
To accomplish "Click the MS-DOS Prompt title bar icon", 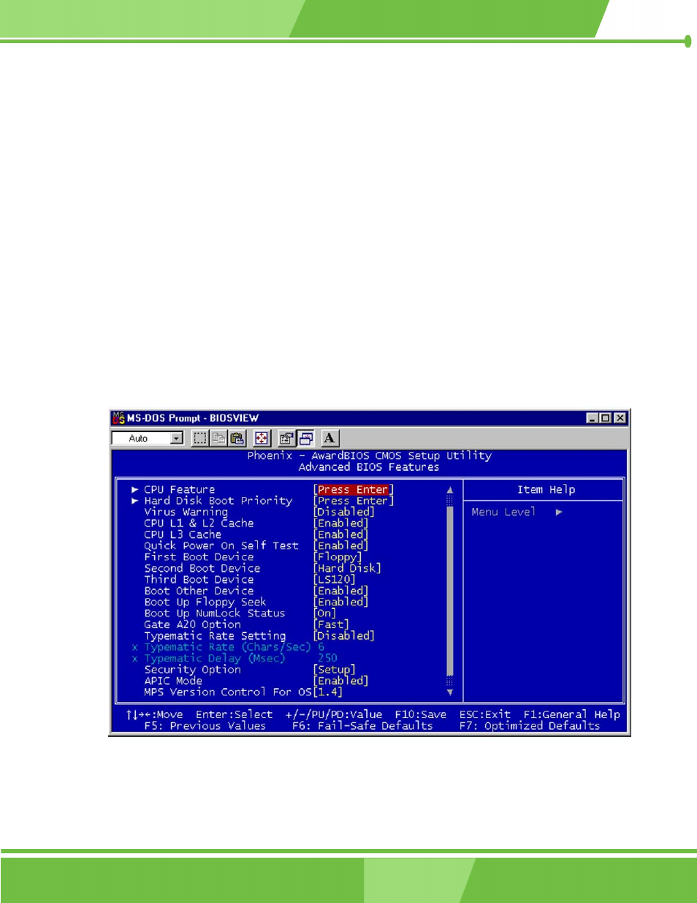I will (x=118, y=418).
